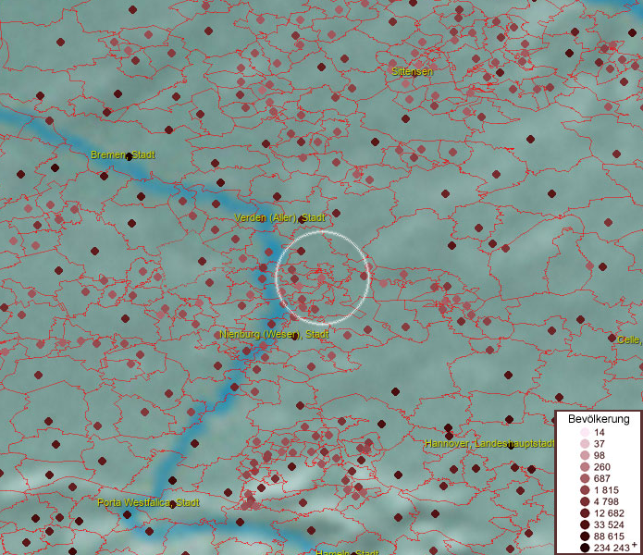Click legend value '687'

(x=601, y=478)
